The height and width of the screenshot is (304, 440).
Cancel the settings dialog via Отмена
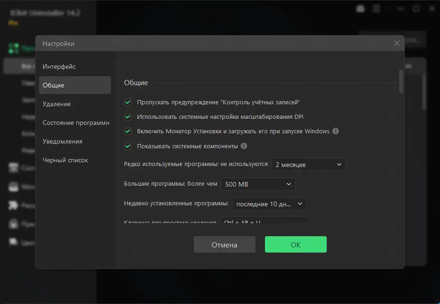click(x=224, y=244)
